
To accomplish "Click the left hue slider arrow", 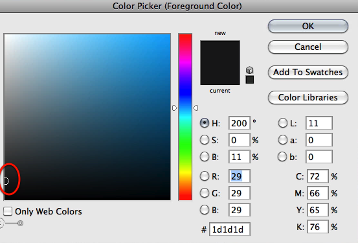I will (174, 108).
